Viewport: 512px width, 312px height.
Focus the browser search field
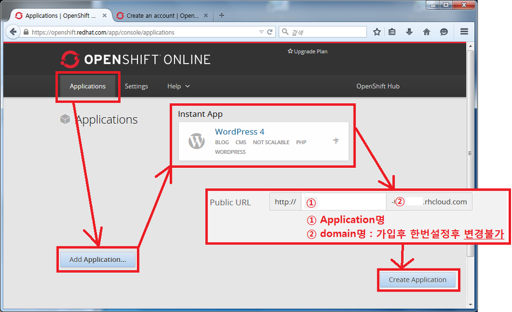(x=323, y=32)
